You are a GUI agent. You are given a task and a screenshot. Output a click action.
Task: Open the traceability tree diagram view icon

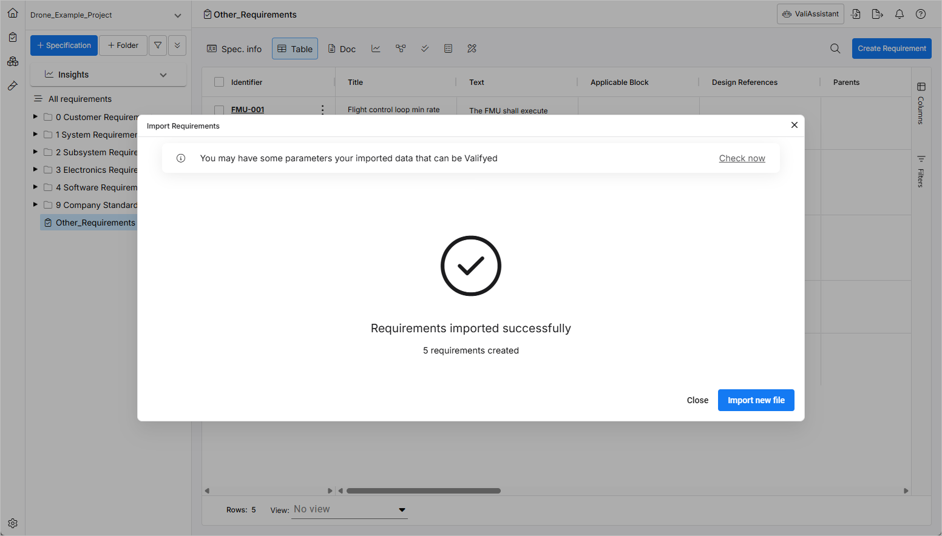tap(401, 49)
